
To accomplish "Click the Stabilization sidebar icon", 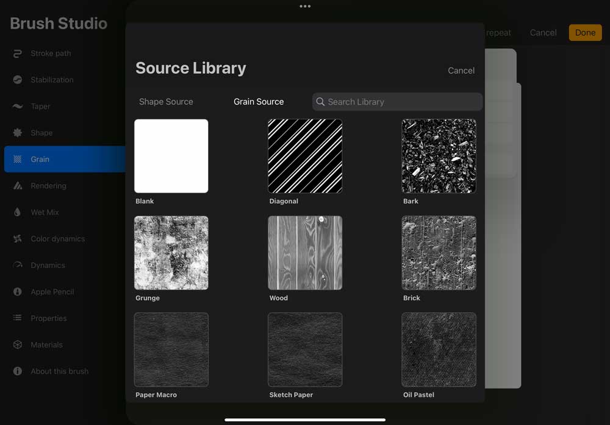I will (18, 80).
